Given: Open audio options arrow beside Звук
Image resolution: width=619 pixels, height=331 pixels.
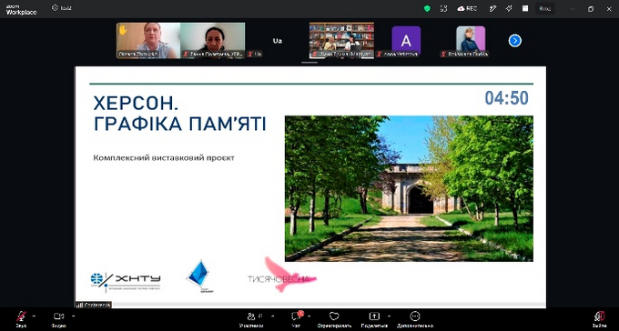Looking at the screenshot, I should tap(34, 316).
